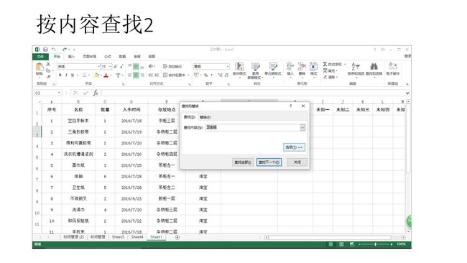Click the dialog help question mark
The image size is (467, 263).
point(291,106)
